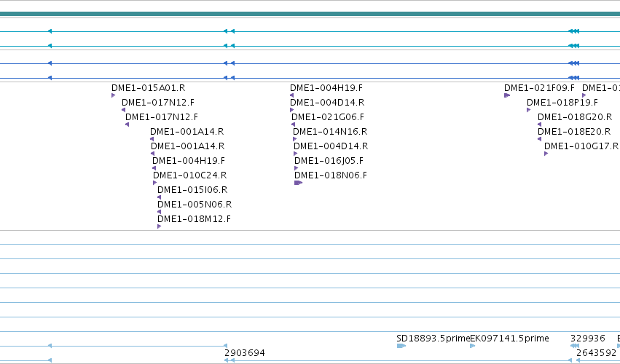Click the DME1-014N16.R feature label

[330, 132]
